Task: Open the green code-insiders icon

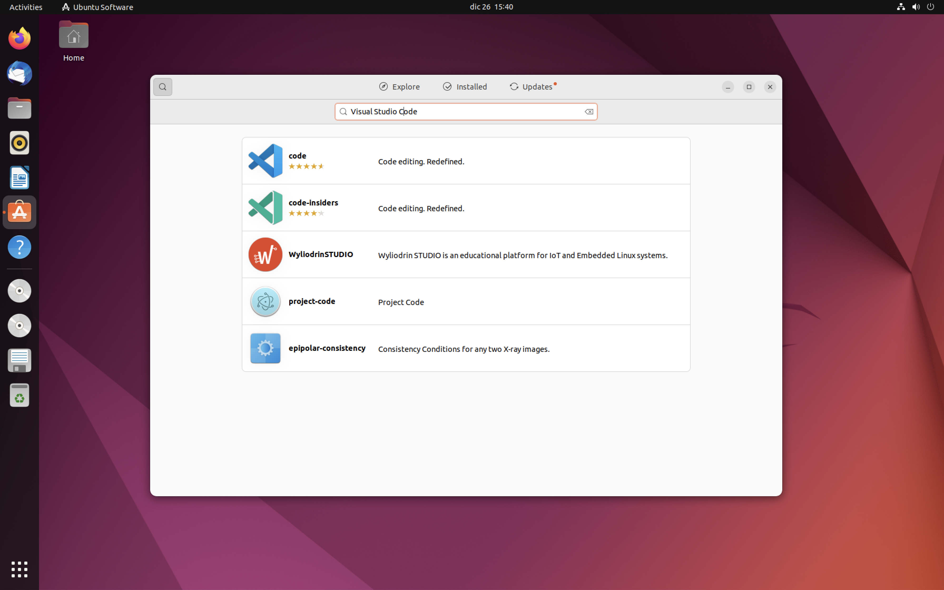Action: click(265, 208)
